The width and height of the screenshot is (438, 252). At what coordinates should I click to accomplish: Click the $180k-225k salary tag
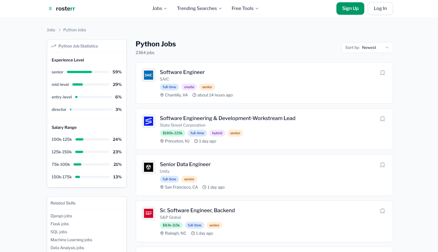(x=172, y=133)
